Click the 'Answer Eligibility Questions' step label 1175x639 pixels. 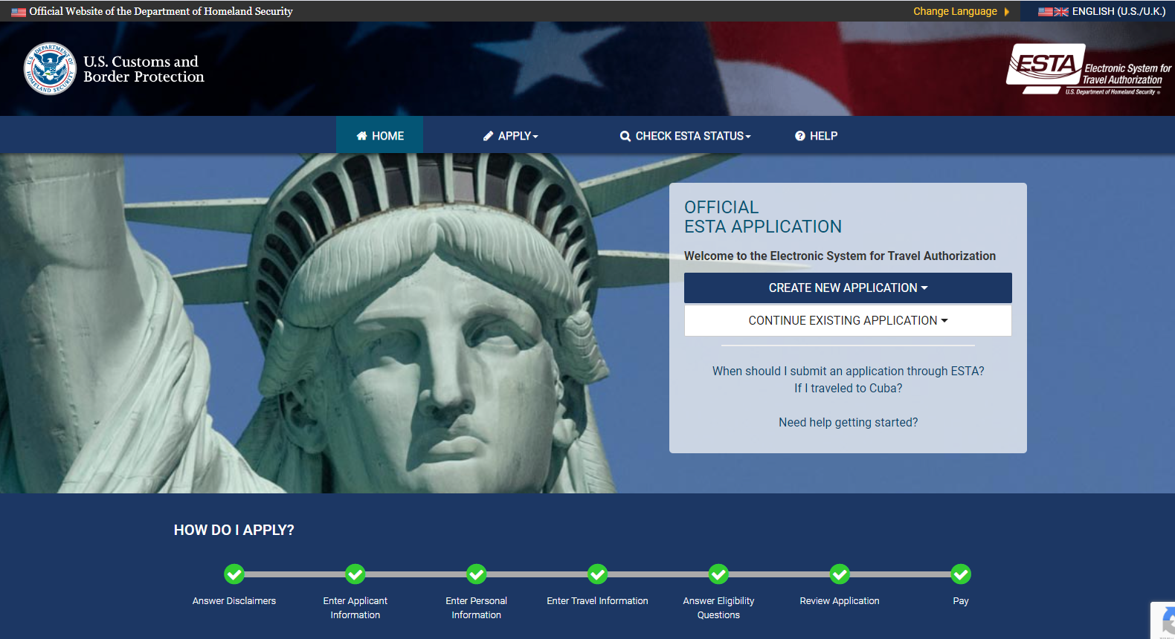[x=718, y=608]
